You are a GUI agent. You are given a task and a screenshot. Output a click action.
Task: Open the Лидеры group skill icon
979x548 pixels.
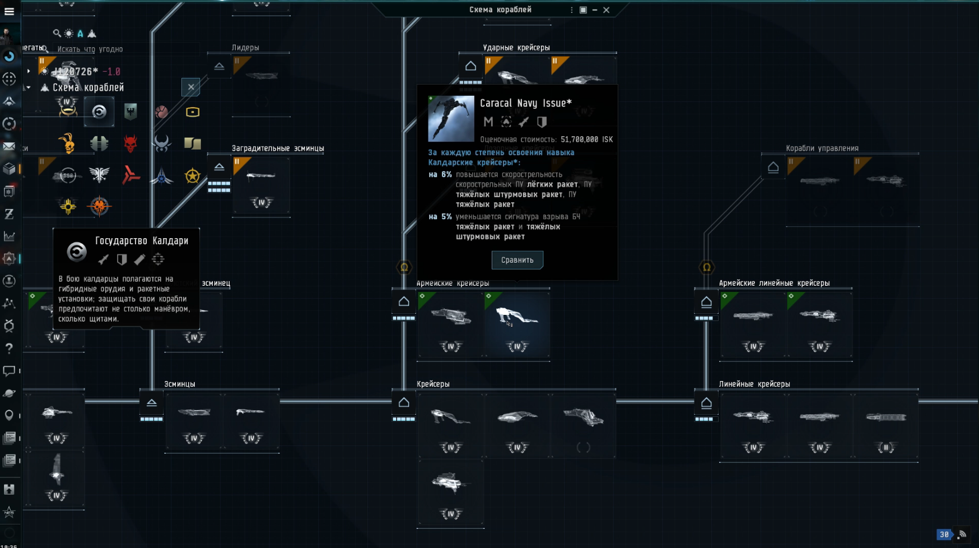(x=219, y=66)
